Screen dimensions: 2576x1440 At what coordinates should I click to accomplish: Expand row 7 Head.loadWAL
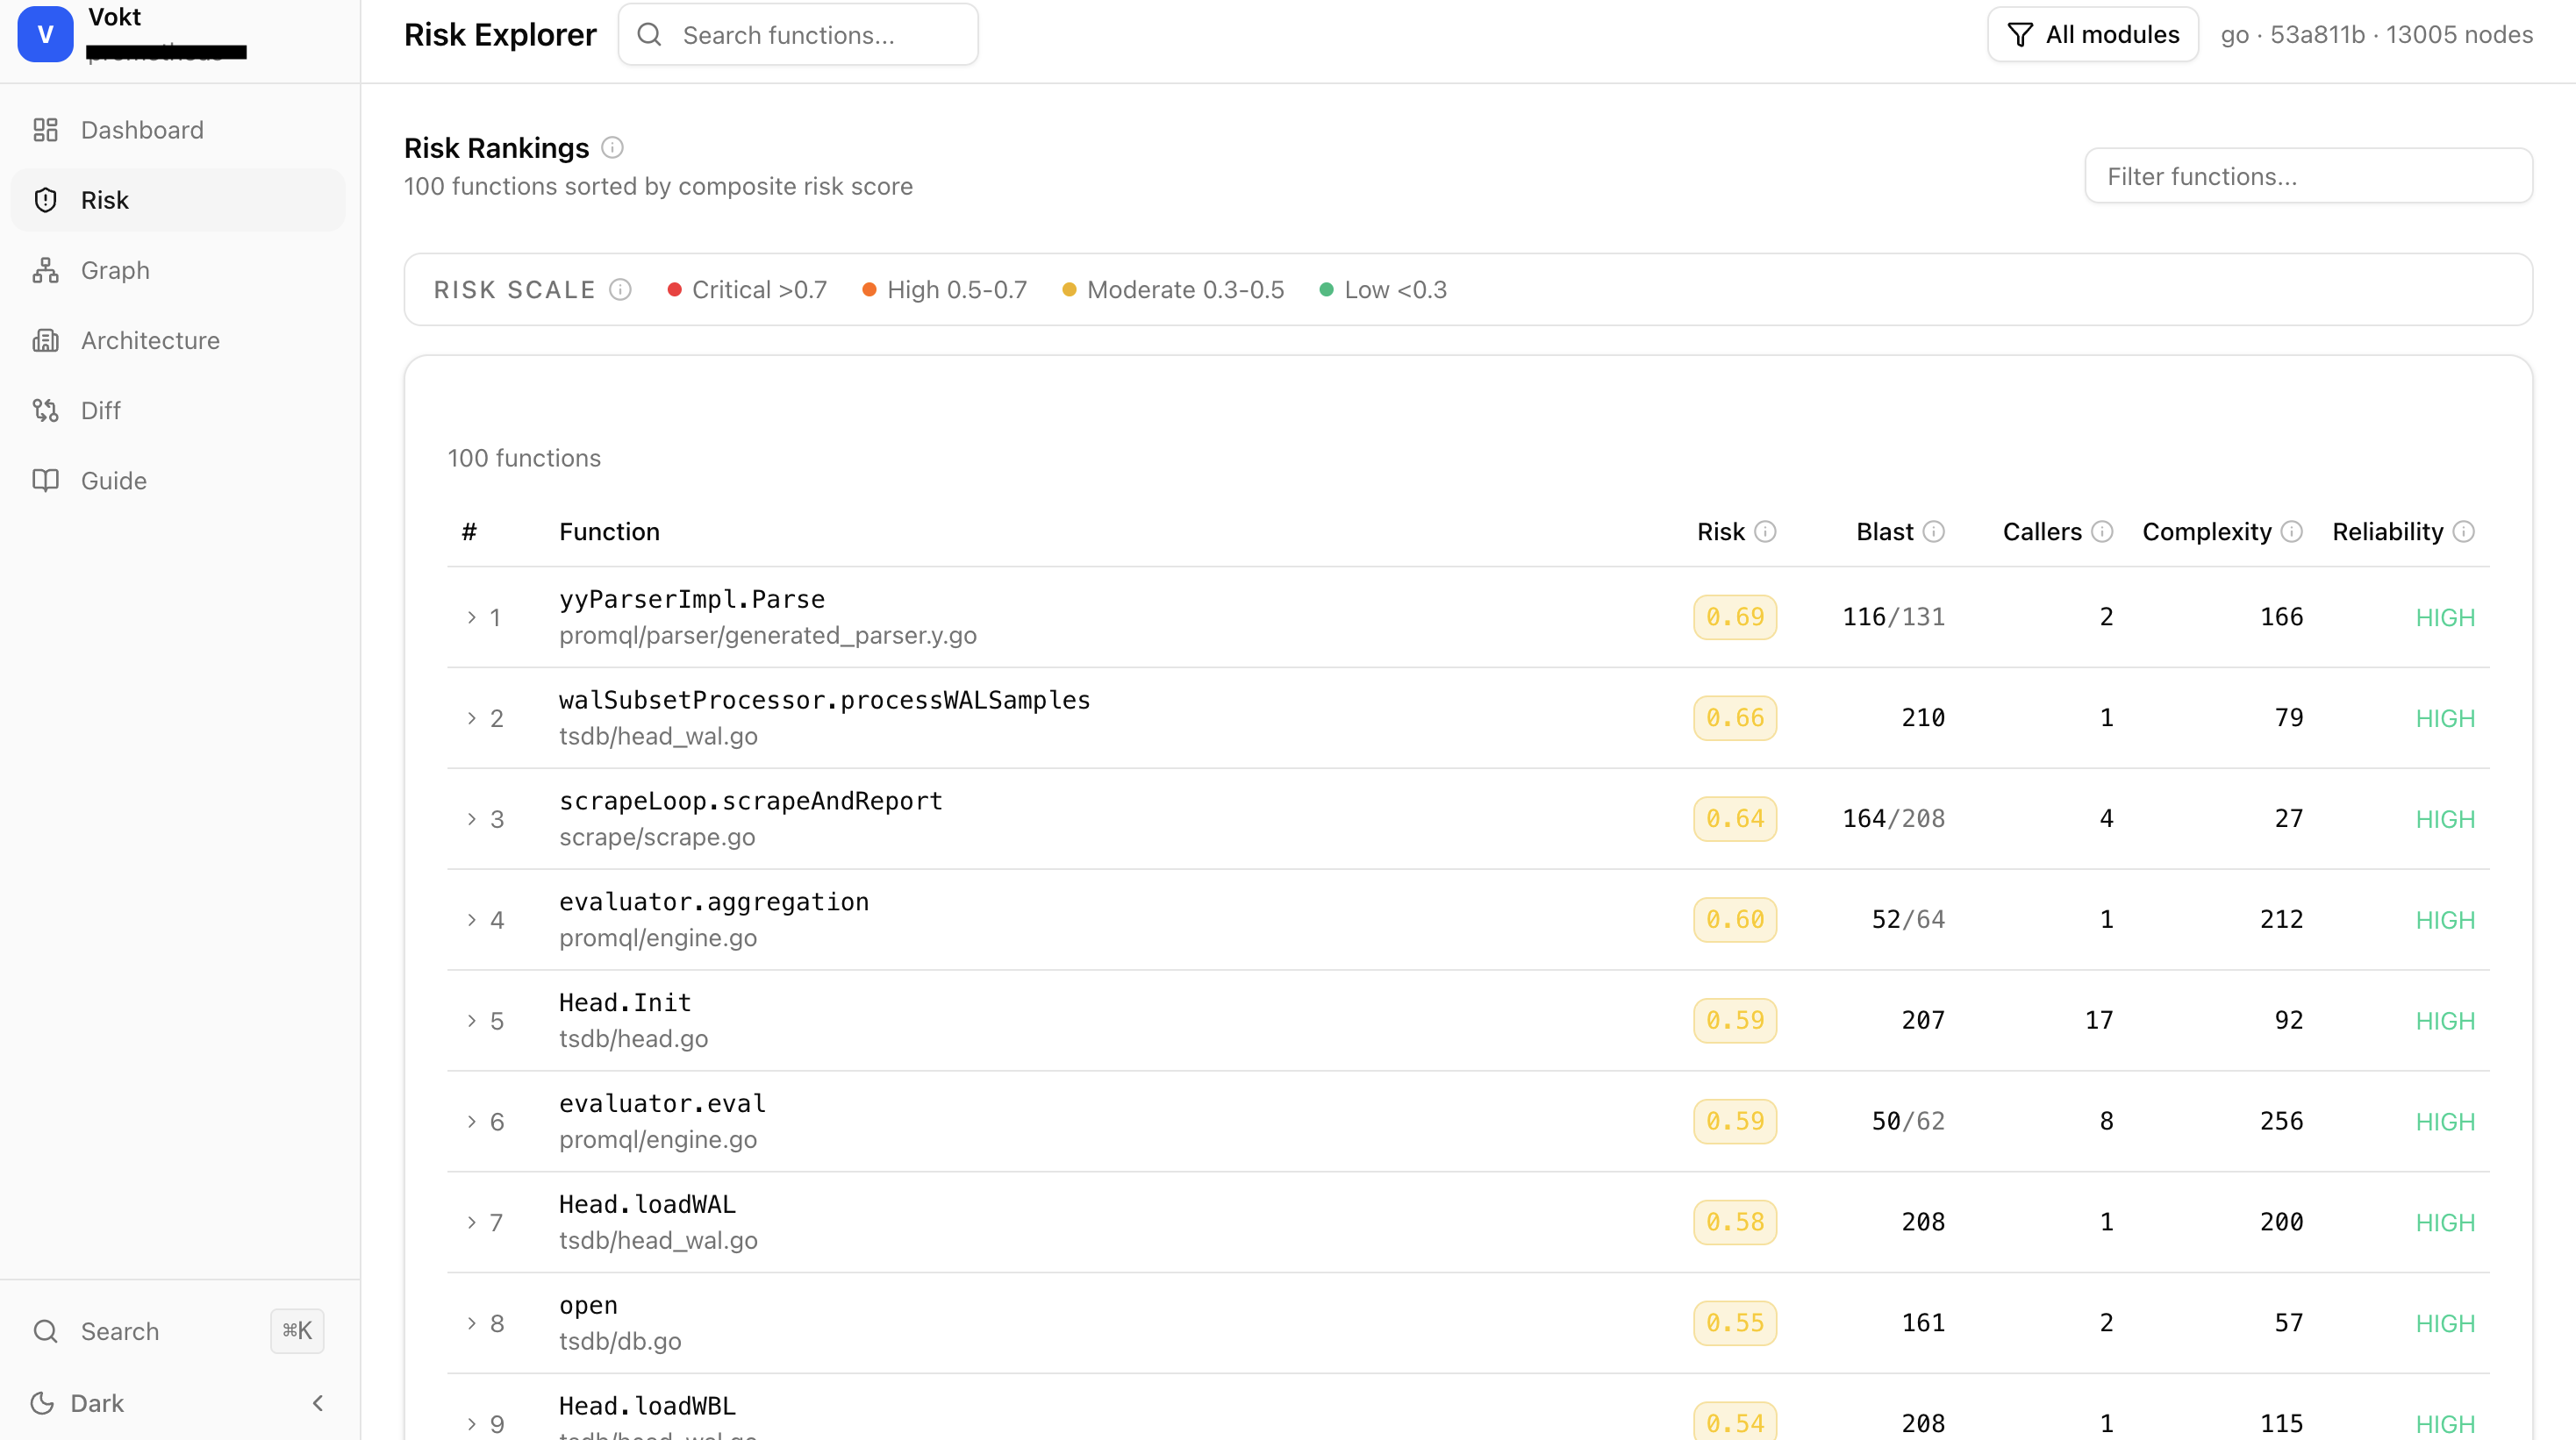pyautogui.click(x=471, y=1223)
